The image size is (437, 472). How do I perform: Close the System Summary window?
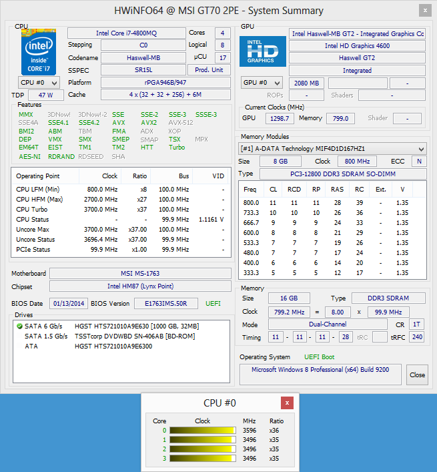pyautogui.click(x=425, y=11)
